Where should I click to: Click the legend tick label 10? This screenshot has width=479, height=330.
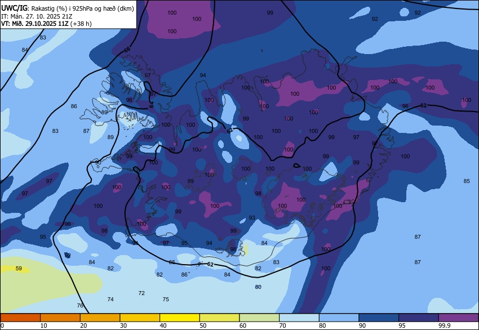tap(43, 325)
